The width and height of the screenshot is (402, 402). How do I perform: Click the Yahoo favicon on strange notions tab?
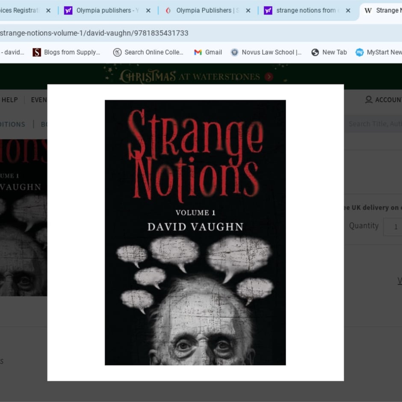click(x=268, y=11)
